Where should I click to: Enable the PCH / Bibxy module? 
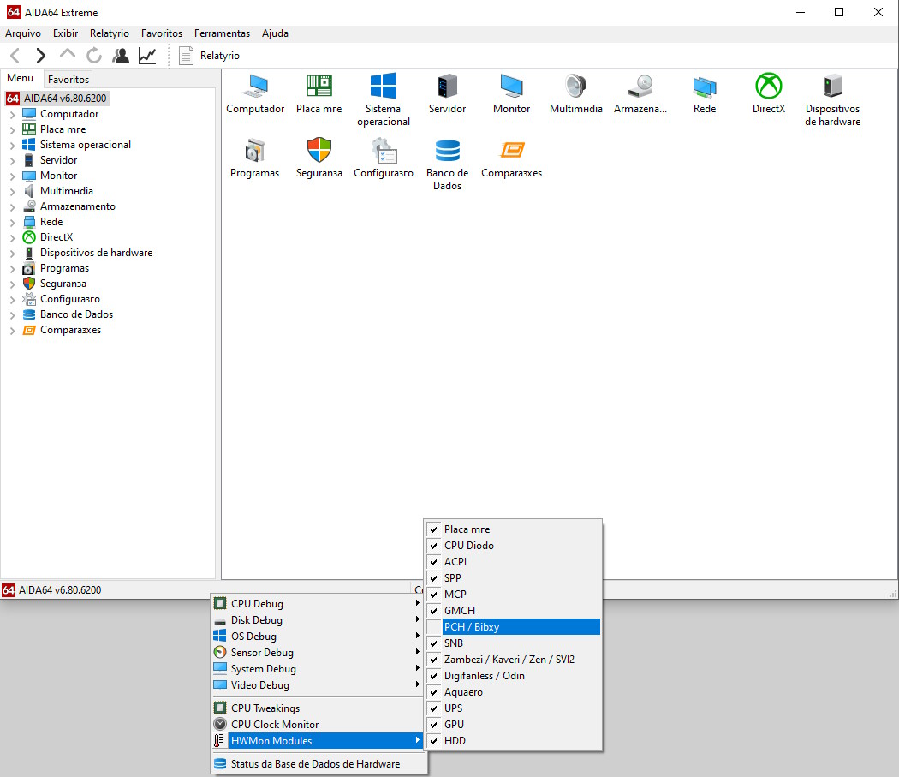tap(513, 626)
